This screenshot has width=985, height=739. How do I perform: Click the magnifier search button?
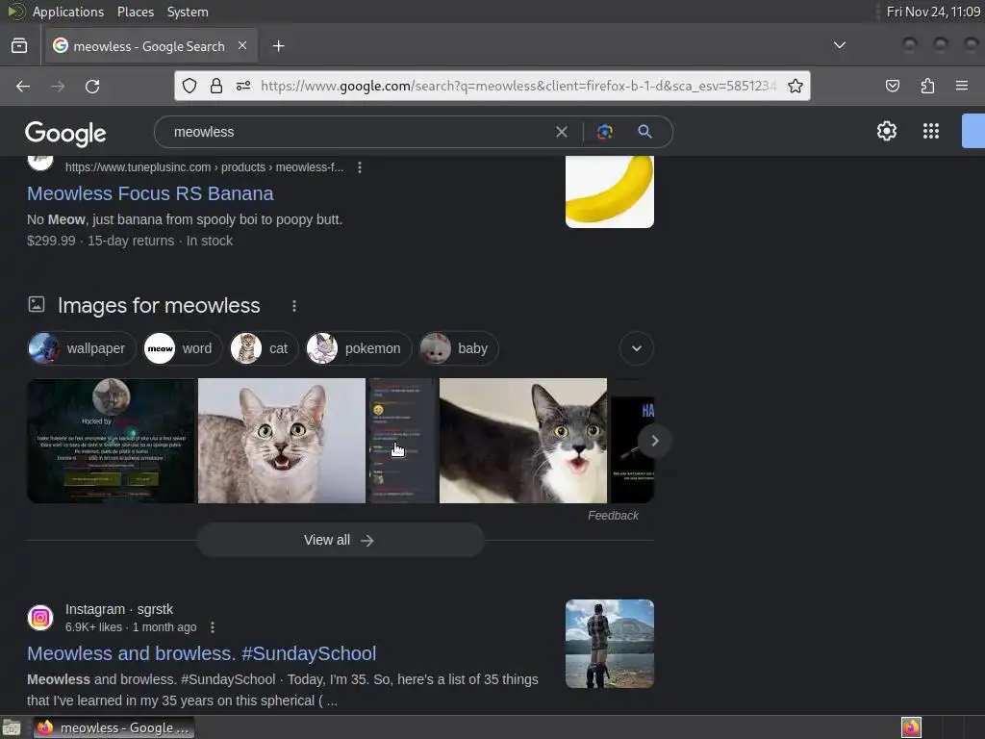[x=644, y=132]
